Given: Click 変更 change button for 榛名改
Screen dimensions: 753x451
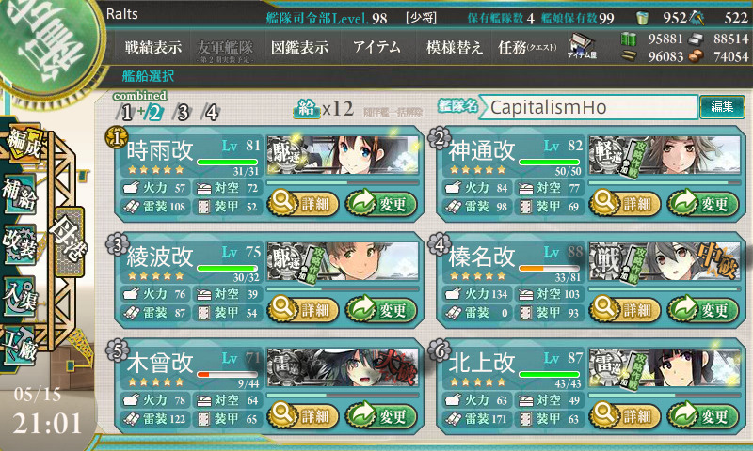Looking at the screenshot, I should point(702,309).
